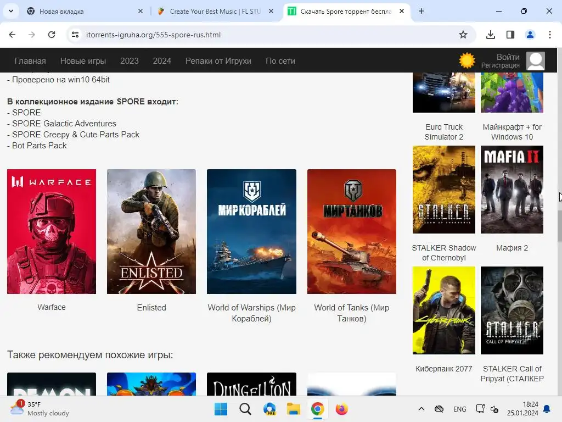Toggle the sun light/dark theme icon
The width and height of the screenshot is (562, 422).
coord(467,60)
